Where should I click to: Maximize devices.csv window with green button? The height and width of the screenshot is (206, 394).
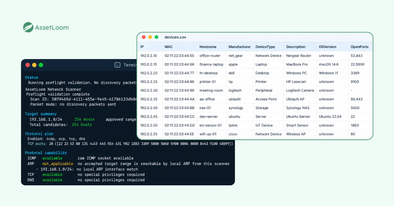156,37
